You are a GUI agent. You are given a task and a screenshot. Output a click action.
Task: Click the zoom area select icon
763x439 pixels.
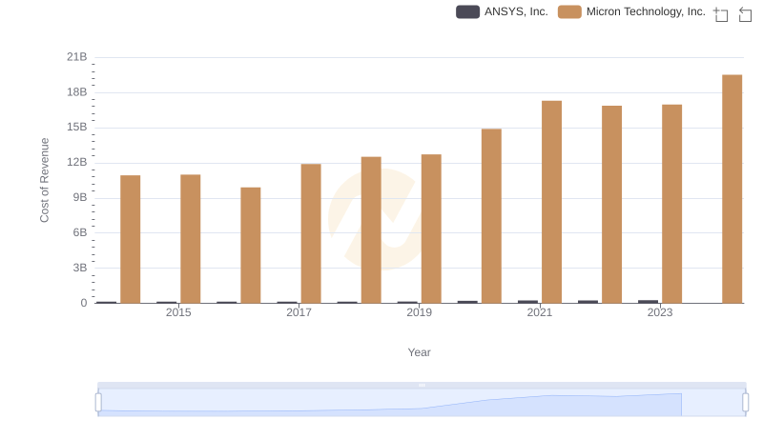[x=721, y=14]
